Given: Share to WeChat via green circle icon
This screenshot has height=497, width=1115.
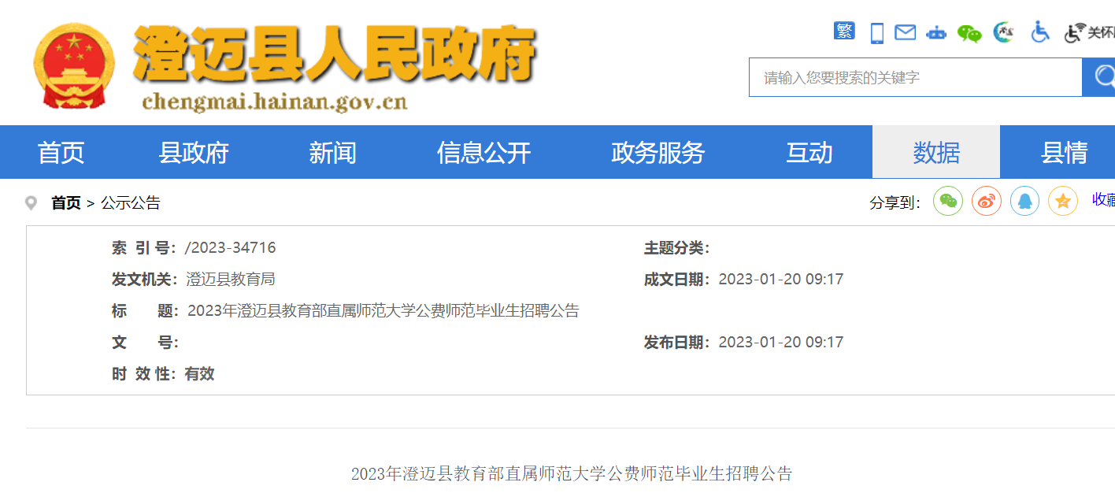Looking at the screenshot, I should click(x=948, y=202).
